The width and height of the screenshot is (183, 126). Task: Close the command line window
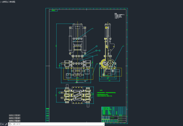(x=3, y=124)
